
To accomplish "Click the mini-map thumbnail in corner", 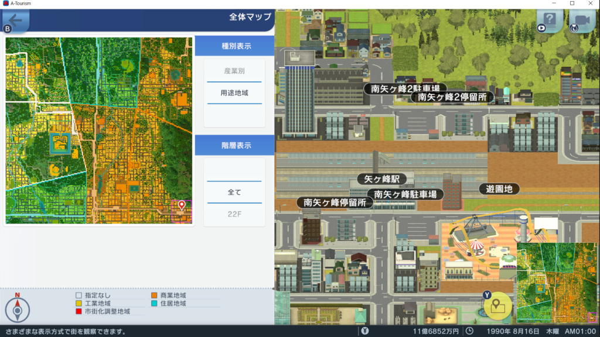I will coord(557,283).
